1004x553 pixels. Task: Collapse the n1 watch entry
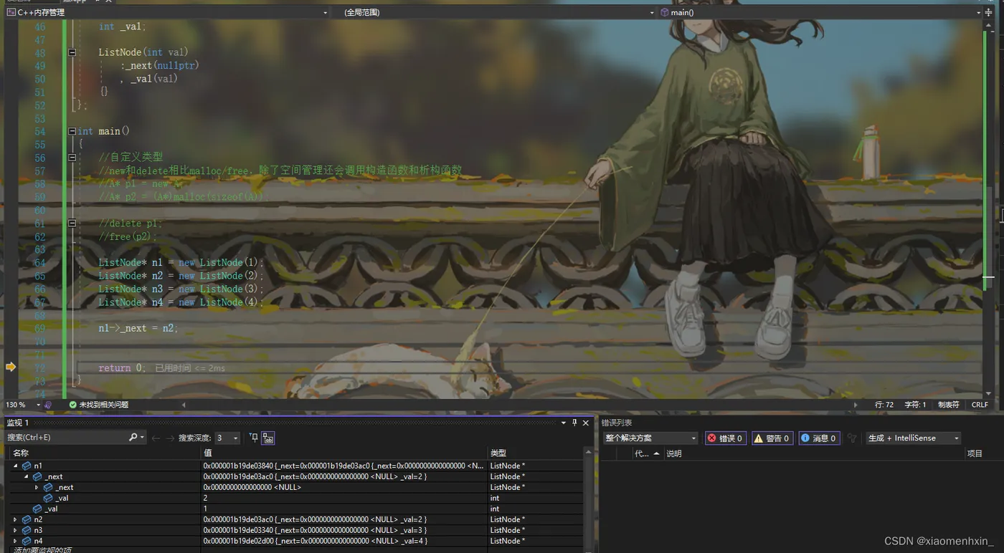click(15, 466)
